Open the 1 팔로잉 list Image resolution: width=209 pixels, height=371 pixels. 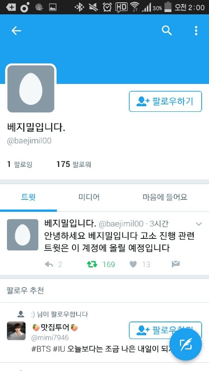tap(20, 164)
